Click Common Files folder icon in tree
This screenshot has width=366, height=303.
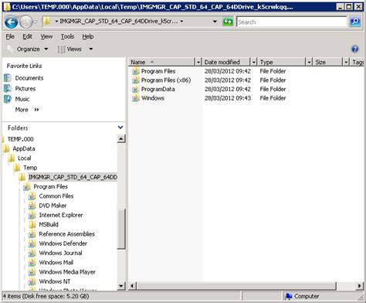coord(32,196)
